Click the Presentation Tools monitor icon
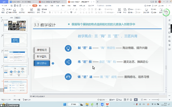Image resolution: width=172 pixels, height=107 pixels. click(146, 10)
